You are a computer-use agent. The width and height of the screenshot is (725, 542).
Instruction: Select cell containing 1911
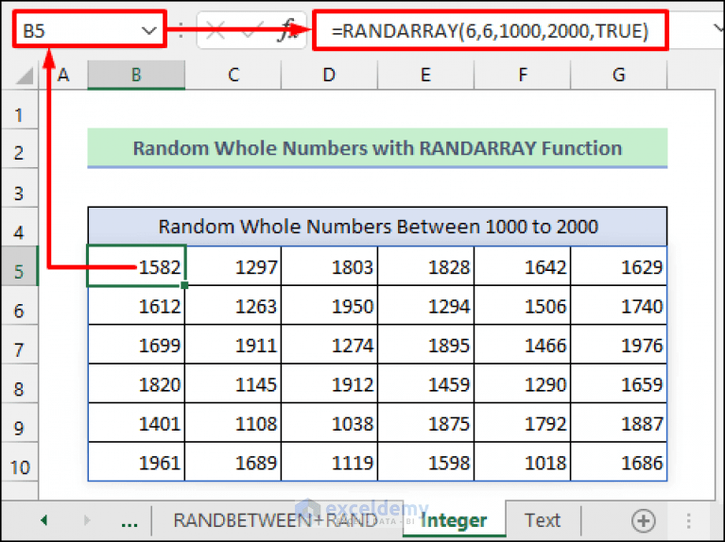[x=233, y=345]
